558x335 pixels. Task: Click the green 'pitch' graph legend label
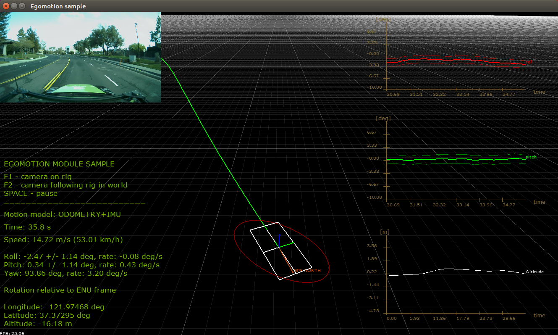pos(531,157)
